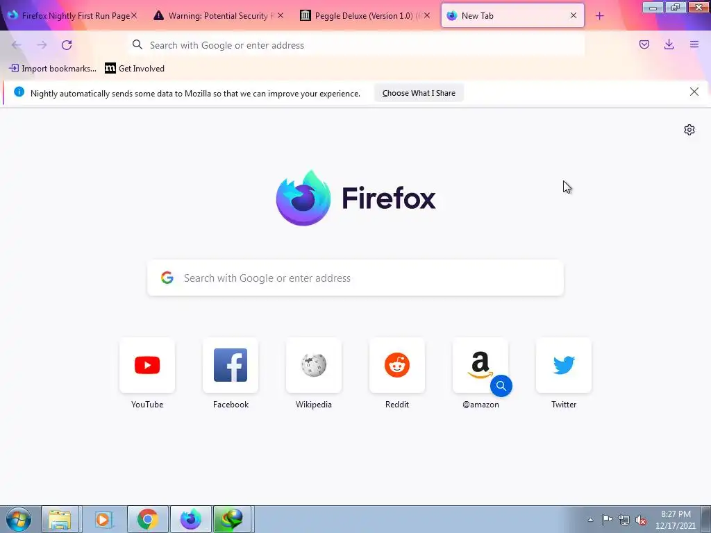Show hidden system tray icons
711x533 pixels.
click(590, 520)
